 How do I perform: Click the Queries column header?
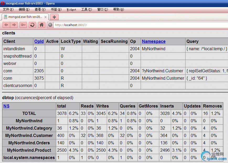(128, 106)
